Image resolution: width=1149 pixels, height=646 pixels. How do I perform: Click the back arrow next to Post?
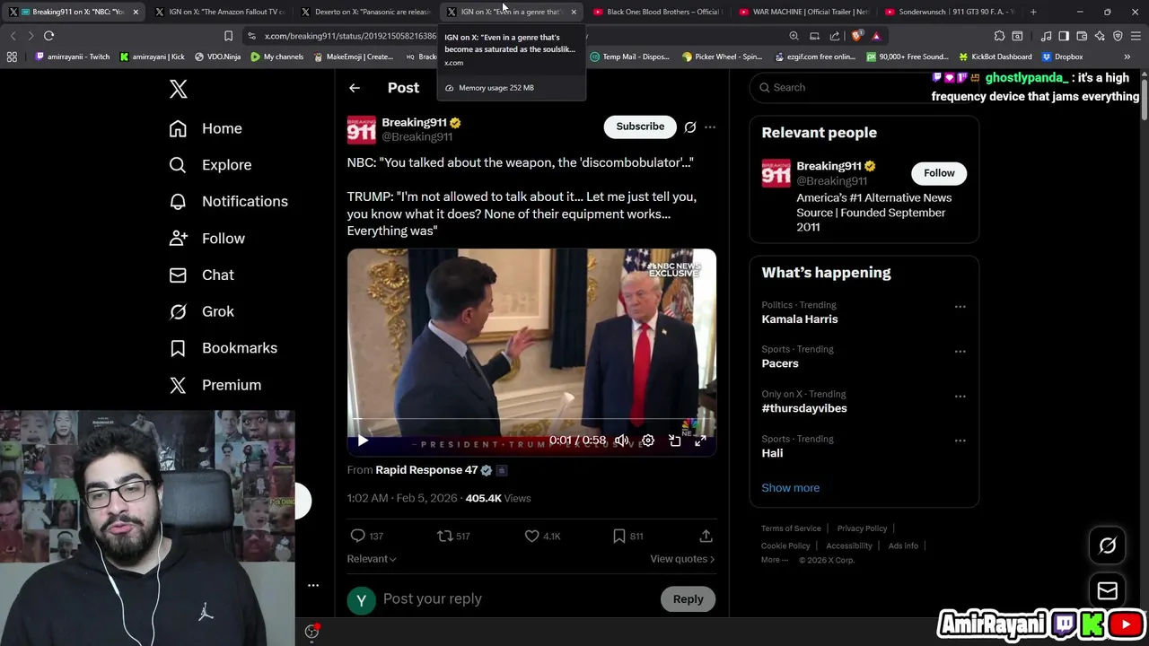tap(355, 88)
